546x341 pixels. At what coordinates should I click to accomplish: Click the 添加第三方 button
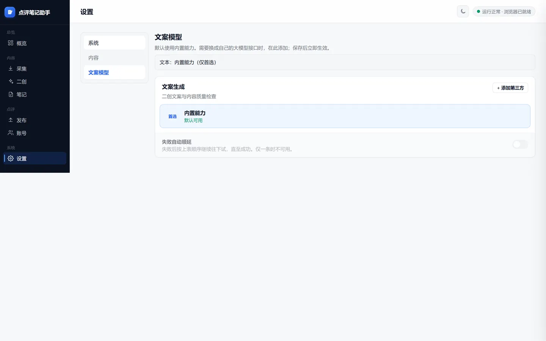click(510, 88)
